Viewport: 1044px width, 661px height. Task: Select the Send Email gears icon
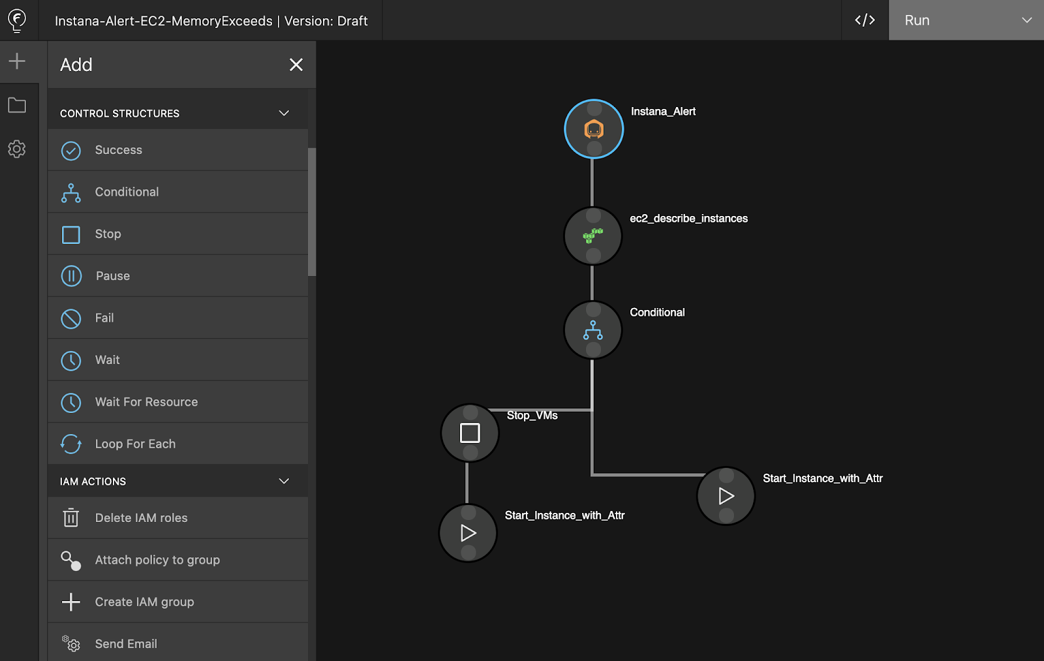pyautogui.click(x=71, y=644)
